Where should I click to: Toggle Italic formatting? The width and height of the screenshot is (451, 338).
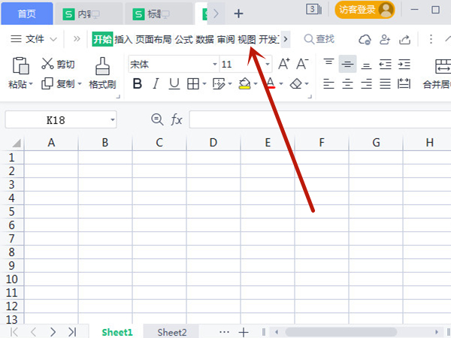[156, 83]
